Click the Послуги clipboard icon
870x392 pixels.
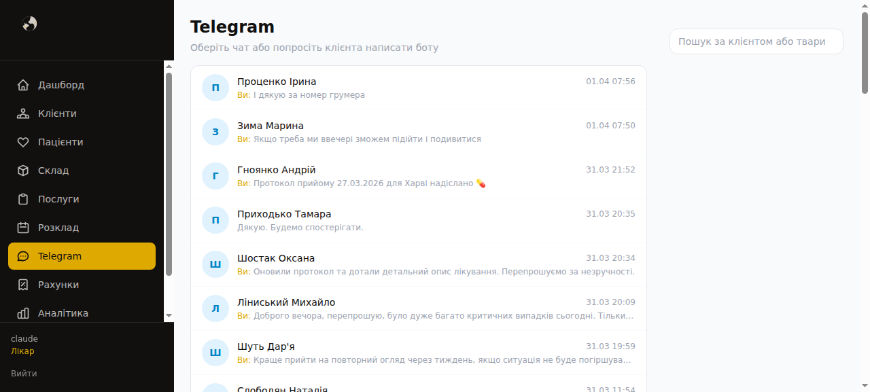point(23,199)
